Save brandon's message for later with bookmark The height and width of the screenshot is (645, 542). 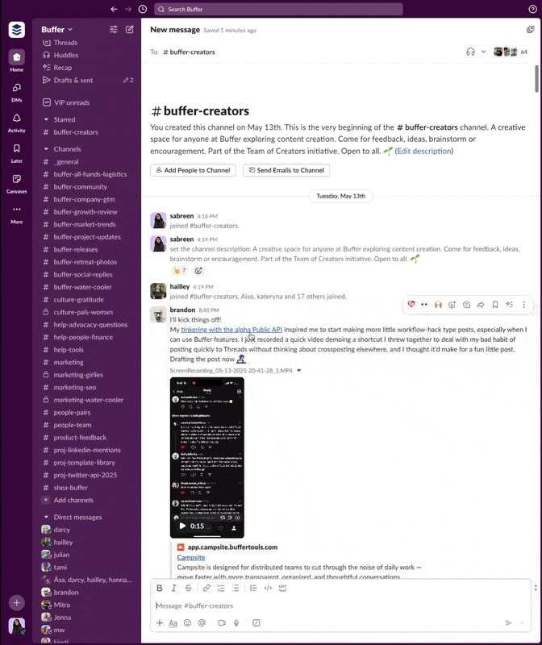pos(495,305)
